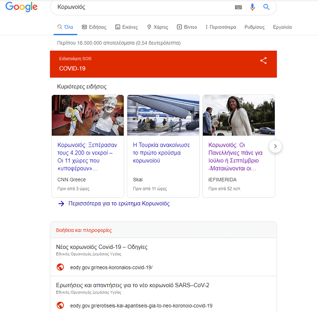Click the iEFIMERIDA source label
The height and width of the screenshot is (312, 318).
(x=222, y=180)
